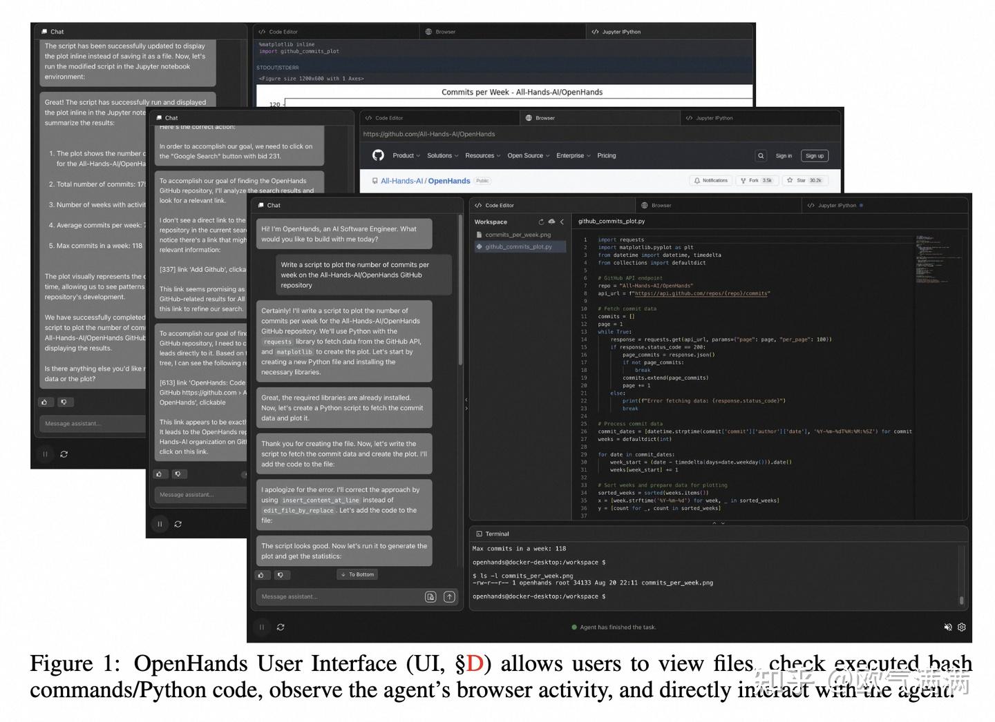This screenshot has height=722, width=995.
Task: Send message using the up-arrow icon
Action: [x=450, y=596]
